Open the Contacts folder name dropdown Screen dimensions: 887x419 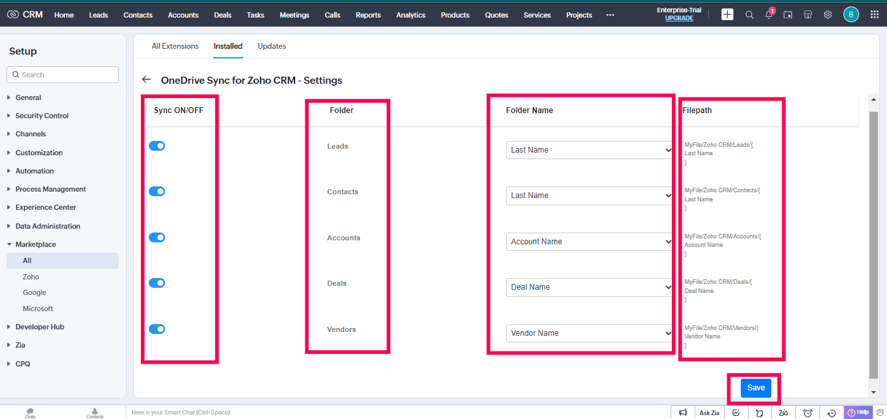pyautogui.click(x=589, y=196)
